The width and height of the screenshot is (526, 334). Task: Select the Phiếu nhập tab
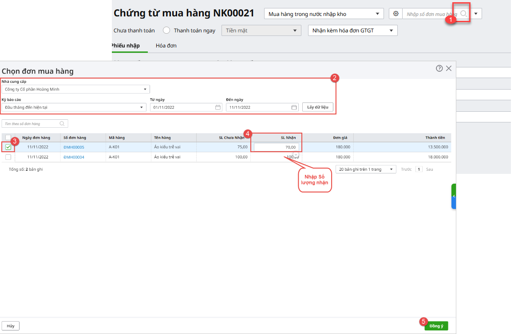point(125,46)
